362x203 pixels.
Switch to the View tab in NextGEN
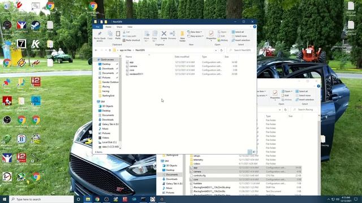tap(130, 27)
